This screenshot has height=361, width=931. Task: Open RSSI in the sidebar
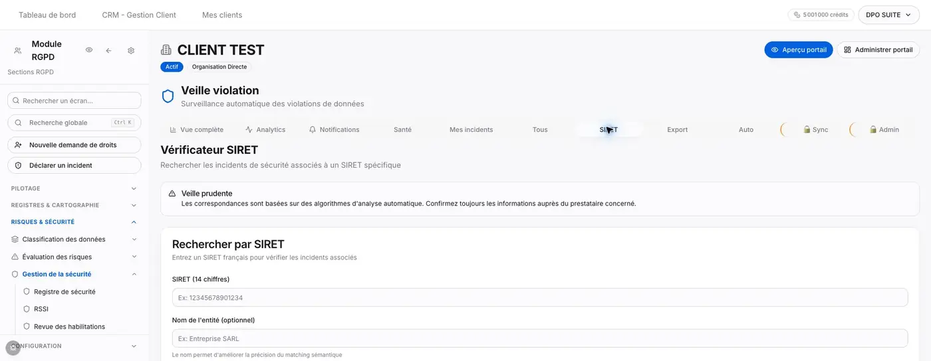(x=41, y=309)
